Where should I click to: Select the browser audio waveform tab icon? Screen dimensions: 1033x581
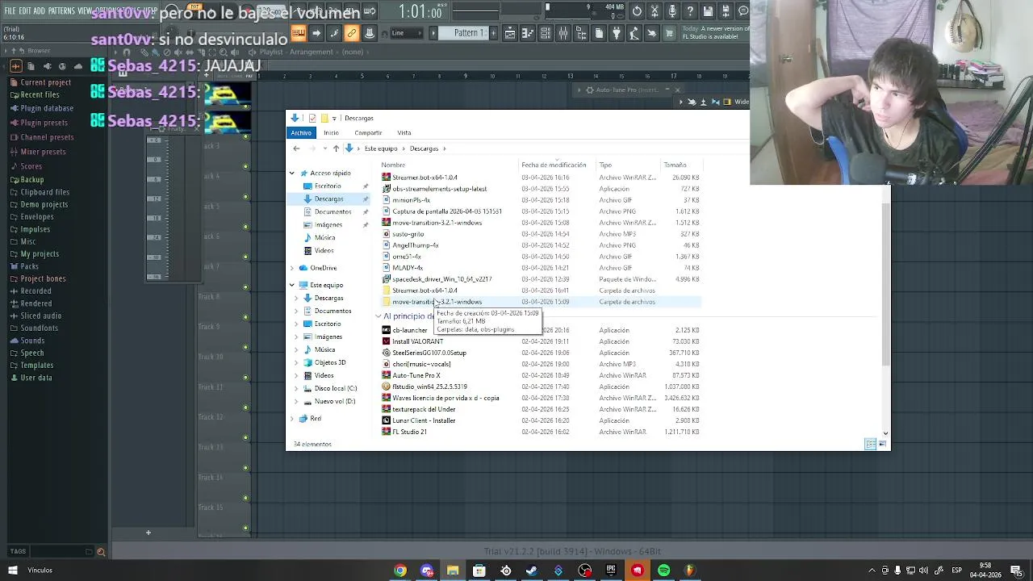pyautogui.click(x=16, y=66)
